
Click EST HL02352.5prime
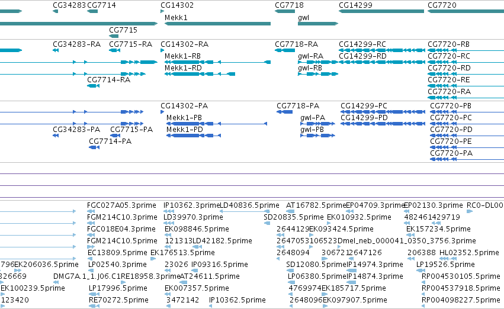point(469,253)
